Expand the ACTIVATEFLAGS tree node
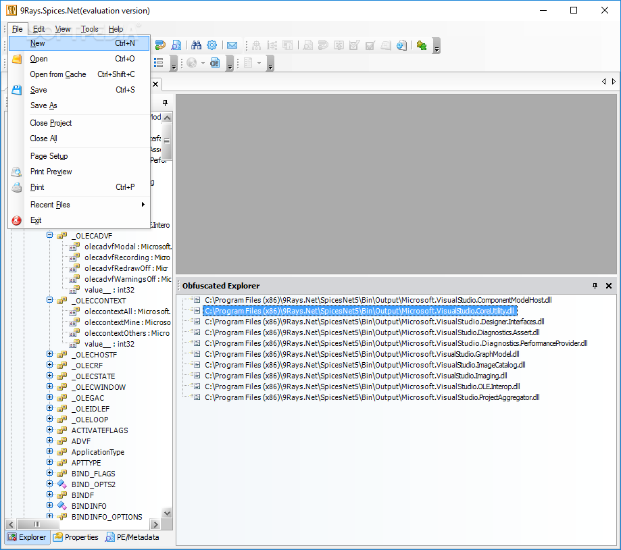The image size is (621, 550). [x=49, y=430]
